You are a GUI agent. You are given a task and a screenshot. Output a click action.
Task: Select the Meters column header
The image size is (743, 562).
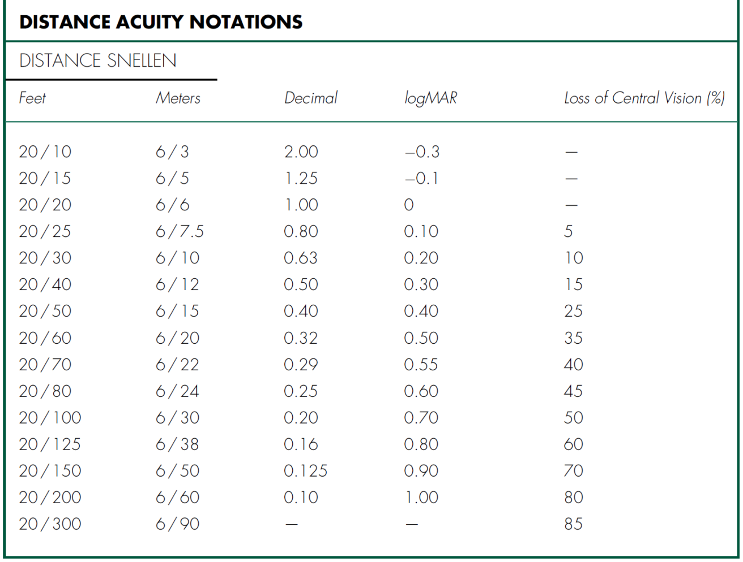[x=178, y=98]
